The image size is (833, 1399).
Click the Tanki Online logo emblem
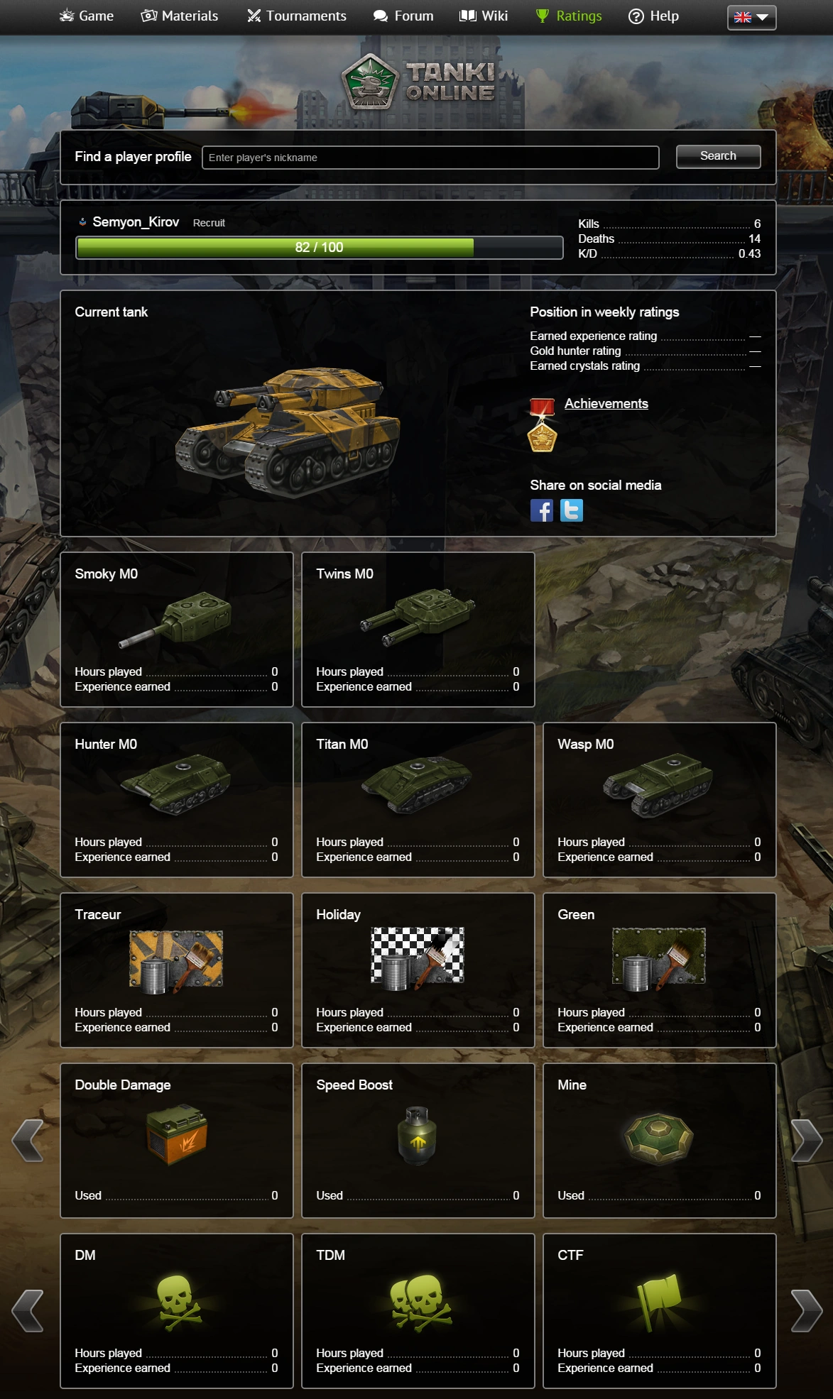[368, 82]
